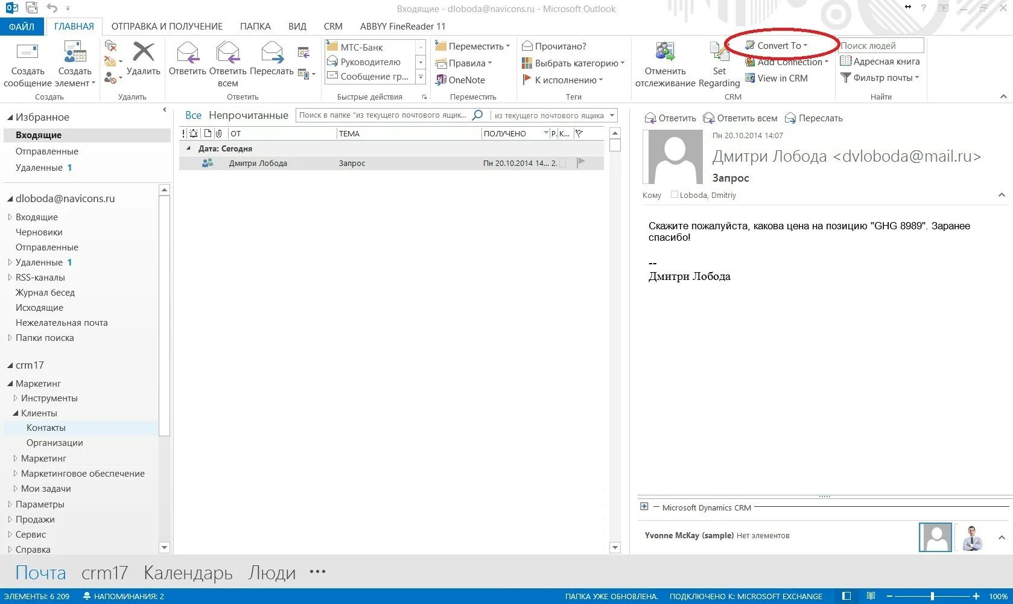
Task: Click Прочитано? read/unread button
Action: tap(554, 46)
